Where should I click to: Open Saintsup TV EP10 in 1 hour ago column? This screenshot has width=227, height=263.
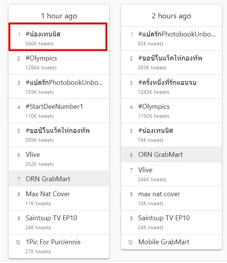pyautogui.click(x=51, y=218)
